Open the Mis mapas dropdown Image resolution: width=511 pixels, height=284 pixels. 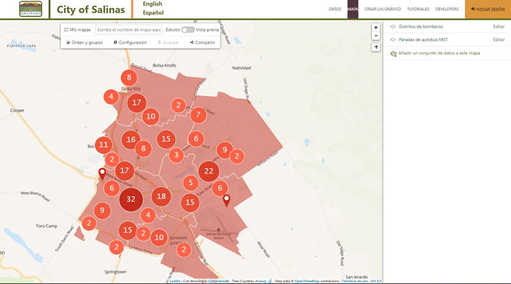(x=77, y=30)
